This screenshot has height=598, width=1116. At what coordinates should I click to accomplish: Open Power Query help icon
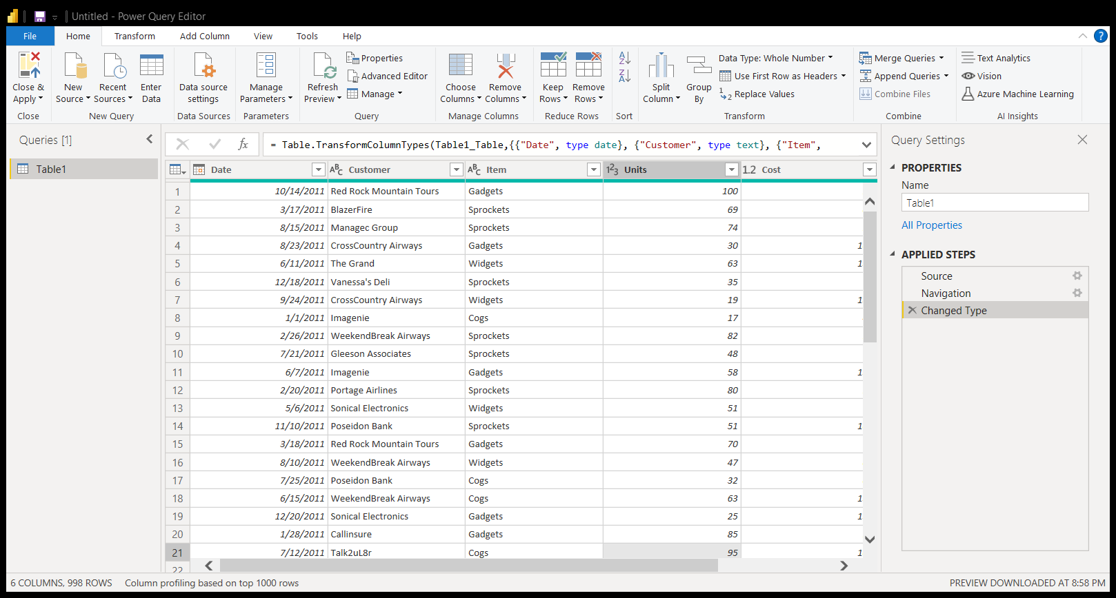(1101, 36)
